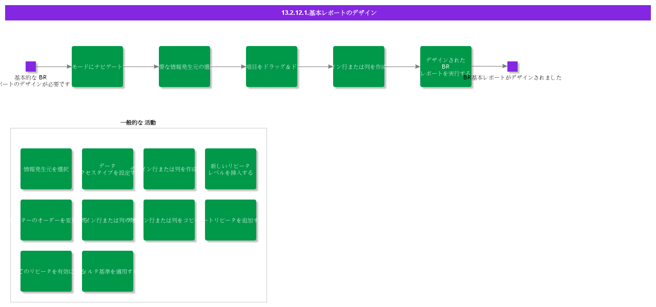Open the 行または列を作成 step in the main flow

(359, 67)
